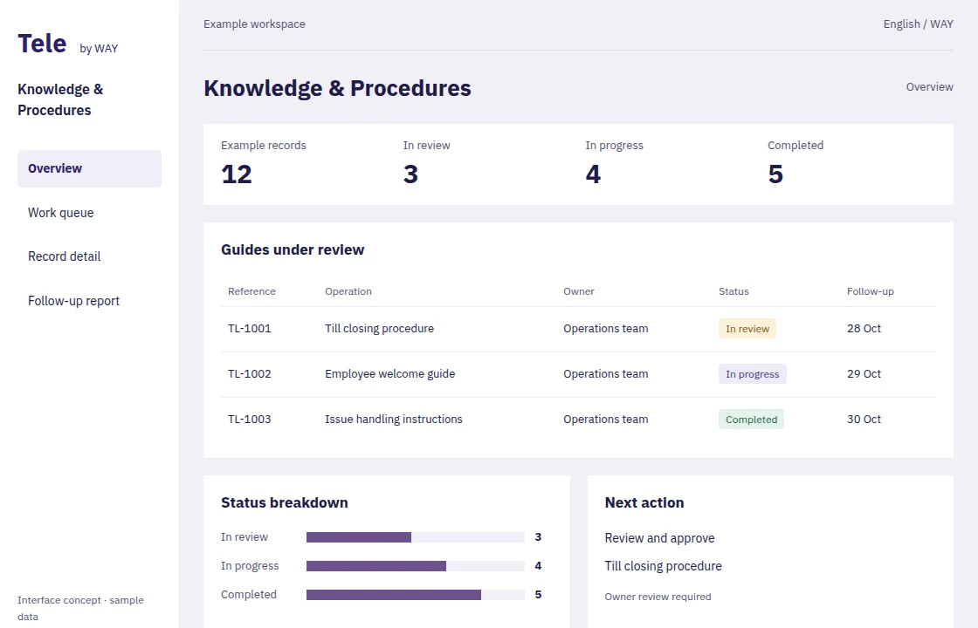This screenshot has width=978, height=628.
Task: Click the Reference column header
Action: pos(251,291)
